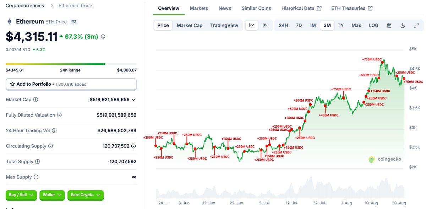Click info icon next to Market Cap
This screenshot has height=209, width=426.
(35, 100)
